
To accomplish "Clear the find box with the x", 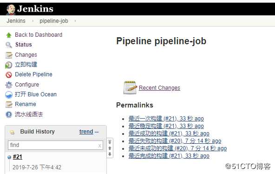I will [99, 146].
